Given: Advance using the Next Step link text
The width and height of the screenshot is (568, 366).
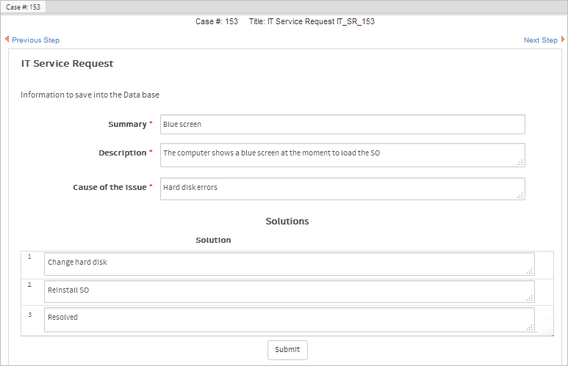Looking at the screenshot, I should coord(540,40).
